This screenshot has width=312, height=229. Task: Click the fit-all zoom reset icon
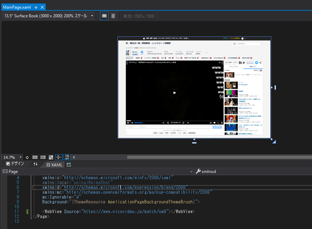click(27, 157)
